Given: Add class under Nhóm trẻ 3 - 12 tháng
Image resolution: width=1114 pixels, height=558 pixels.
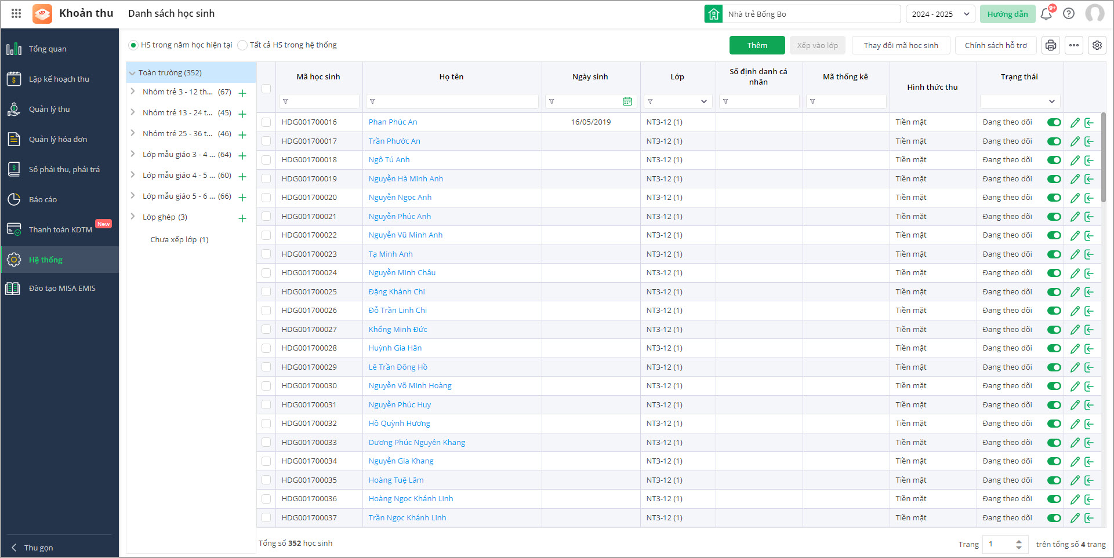Looking at the screenshot, I should 242,93.
